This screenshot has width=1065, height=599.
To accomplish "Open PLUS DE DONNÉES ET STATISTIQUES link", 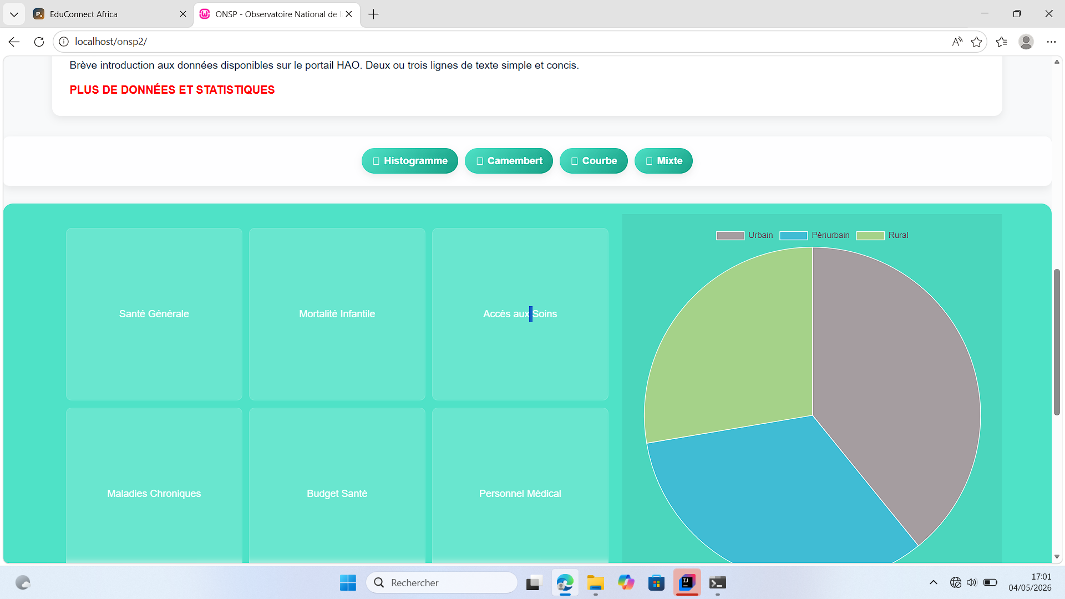I will pyautogui.click(x=172, y=90).
